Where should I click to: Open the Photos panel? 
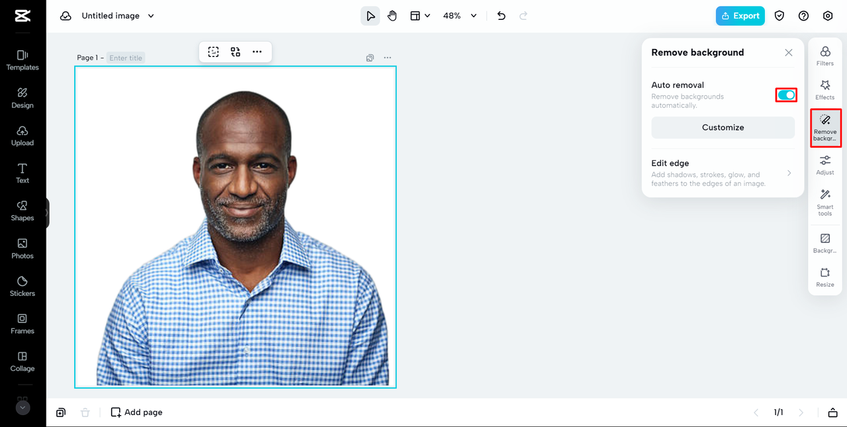[22, 249]
